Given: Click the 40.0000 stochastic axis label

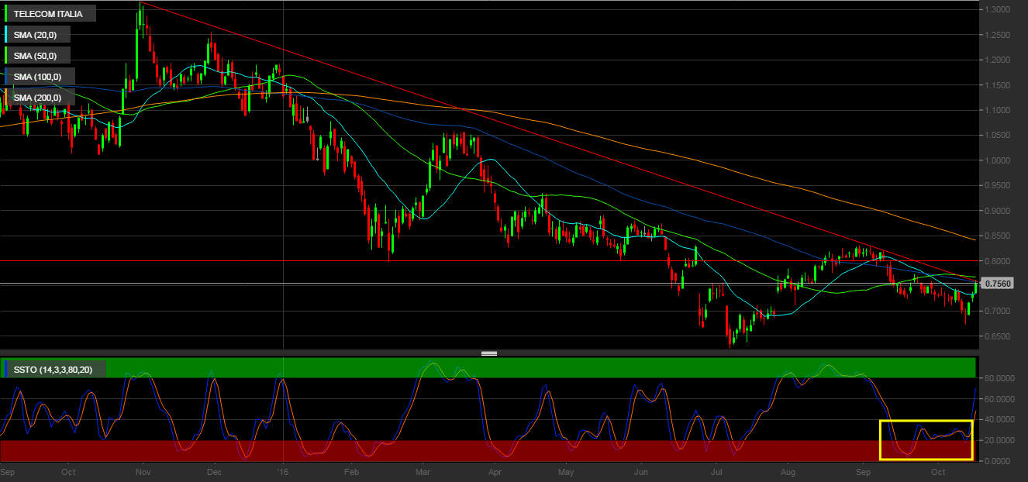Looking at the screenshot, I should (999, 420).
